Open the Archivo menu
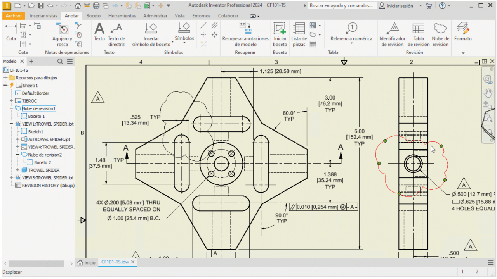 [14, 16]
